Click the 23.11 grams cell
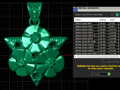The width and height of the screenshot is (120, 90). click(x=103, y=38)
